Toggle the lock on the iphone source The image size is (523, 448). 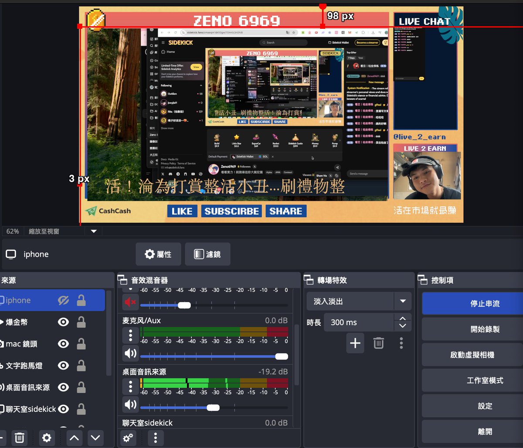pyautogui.click(x=81, y=300)
